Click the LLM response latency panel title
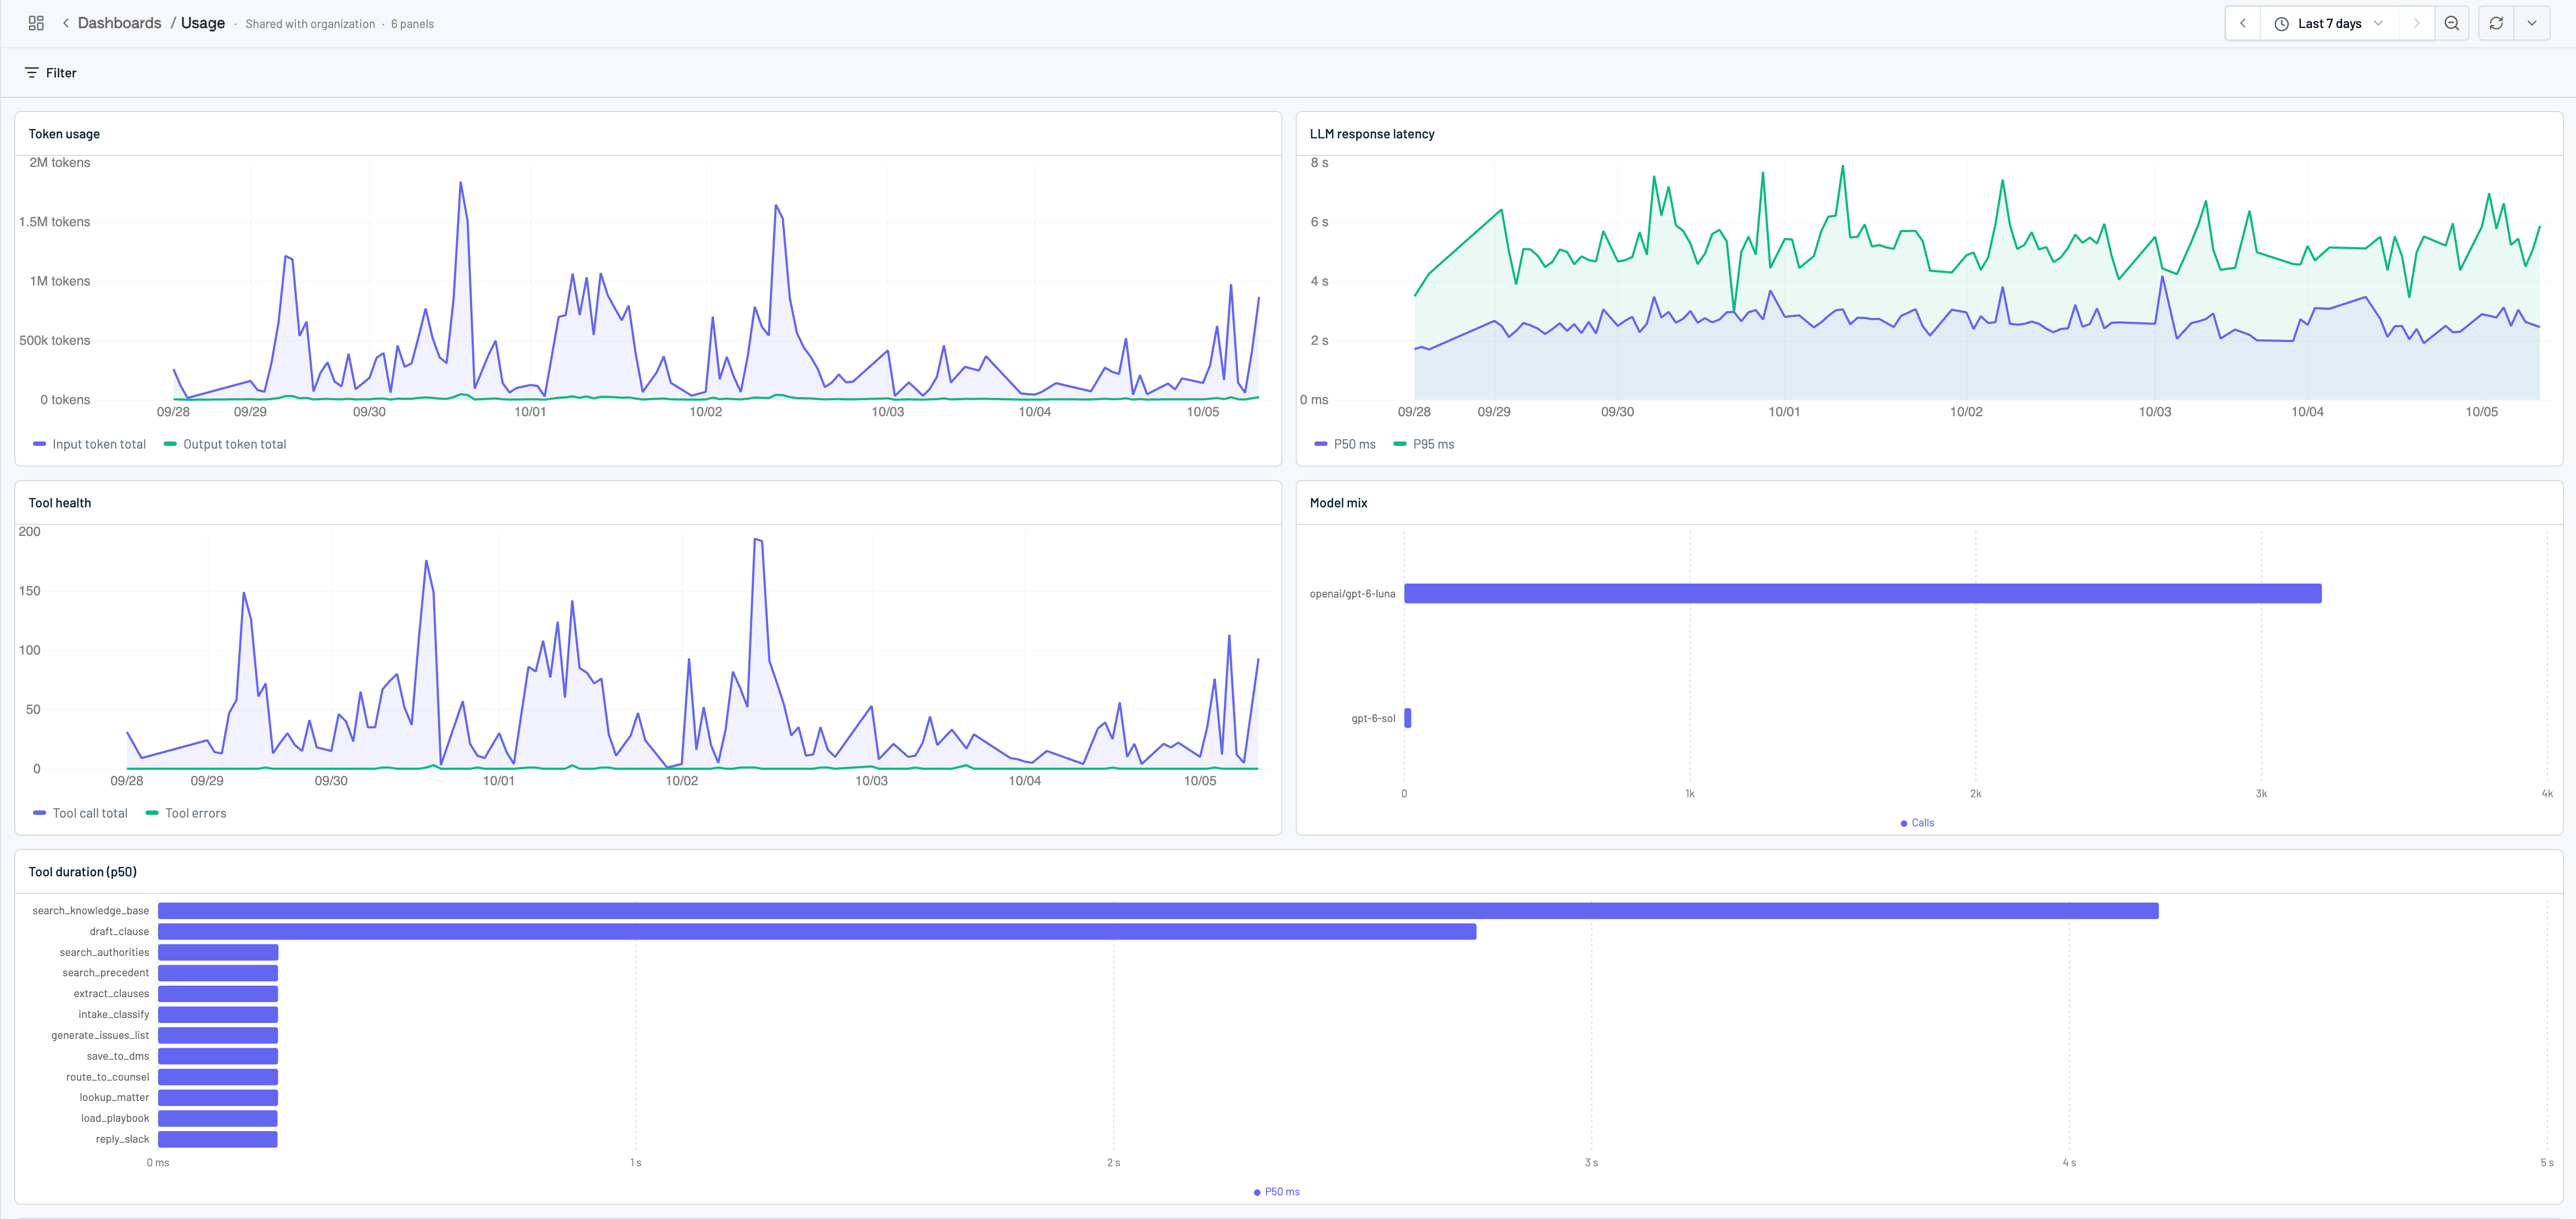 [x=1372, y=134]
